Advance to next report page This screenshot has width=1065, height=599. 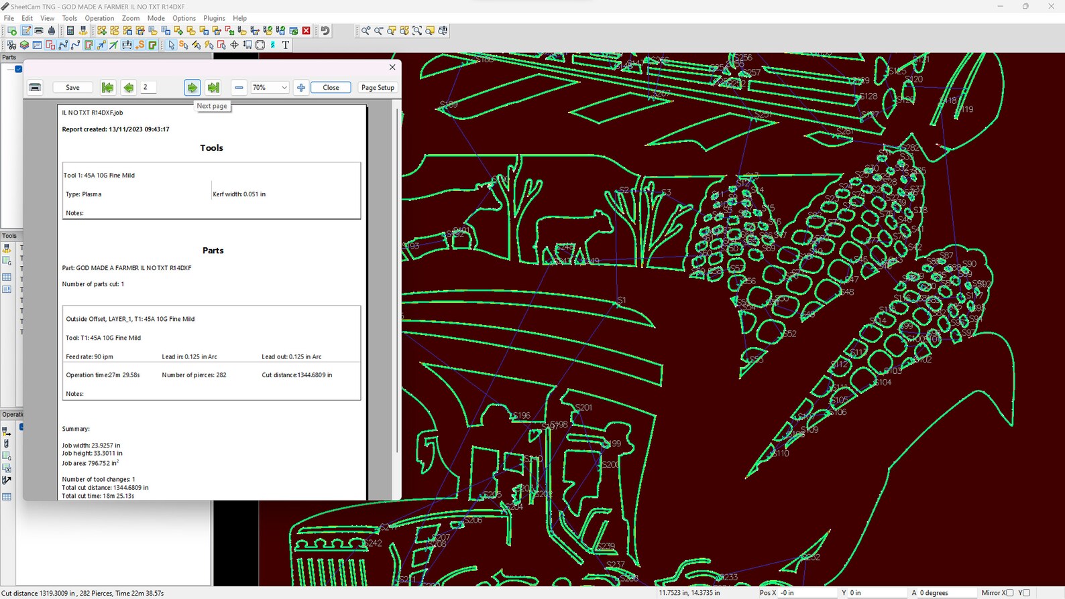coord(192,88)
